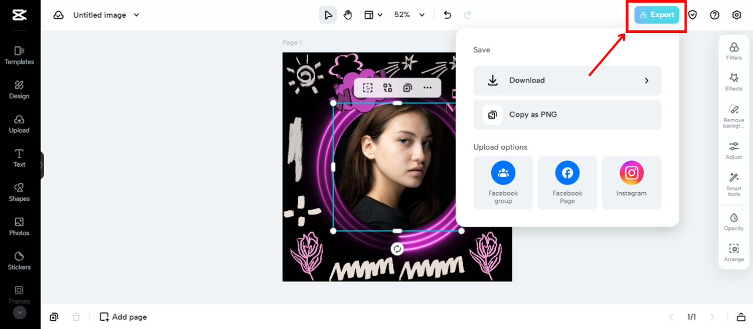This screenshot has height=329, width=753.
Task: Redo the last action
Action: click(468, 15)
